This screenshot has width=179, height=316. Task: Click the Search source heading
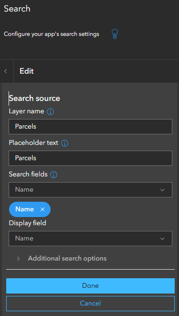[34, 98]
